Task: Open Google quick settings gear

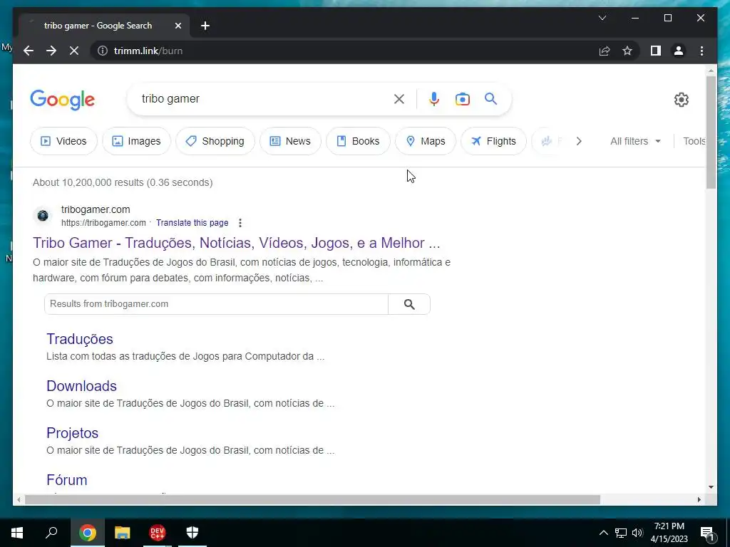Action: (x=681, y=99)
